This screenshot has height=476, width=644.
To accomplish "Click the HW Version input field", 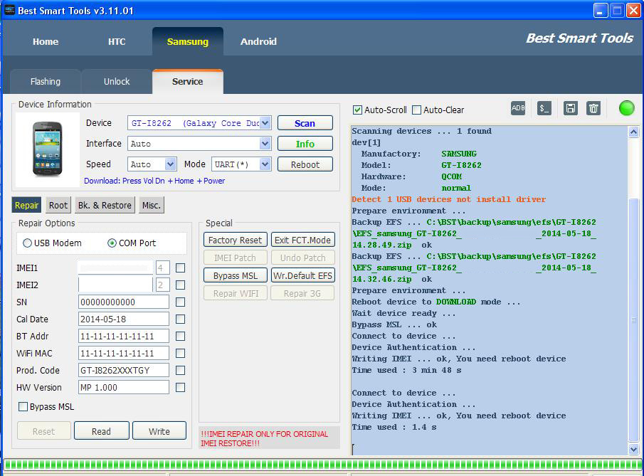I will pyautogui.click(x=124, y=387).
